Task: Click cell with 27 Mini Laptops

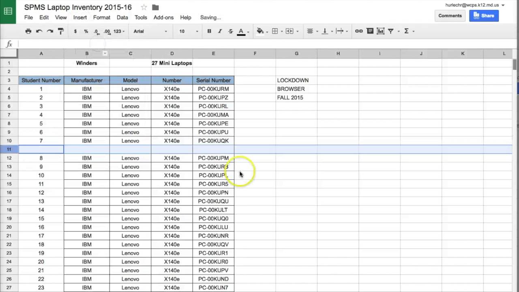Action: coord(172,63)
